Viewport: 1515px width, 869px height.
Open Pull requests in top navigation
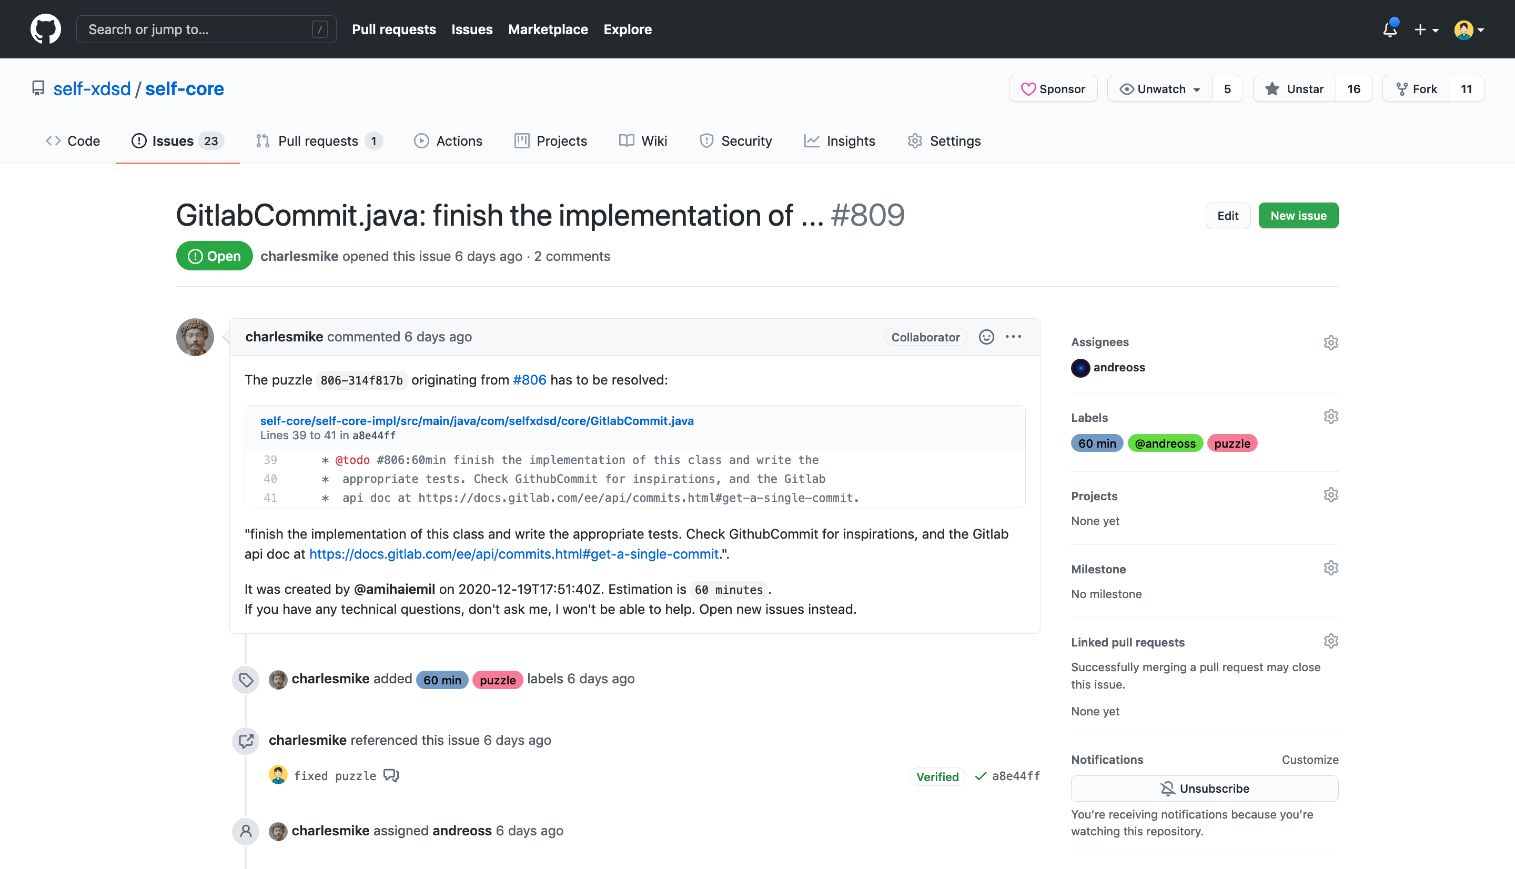click(x=394, y=29)
